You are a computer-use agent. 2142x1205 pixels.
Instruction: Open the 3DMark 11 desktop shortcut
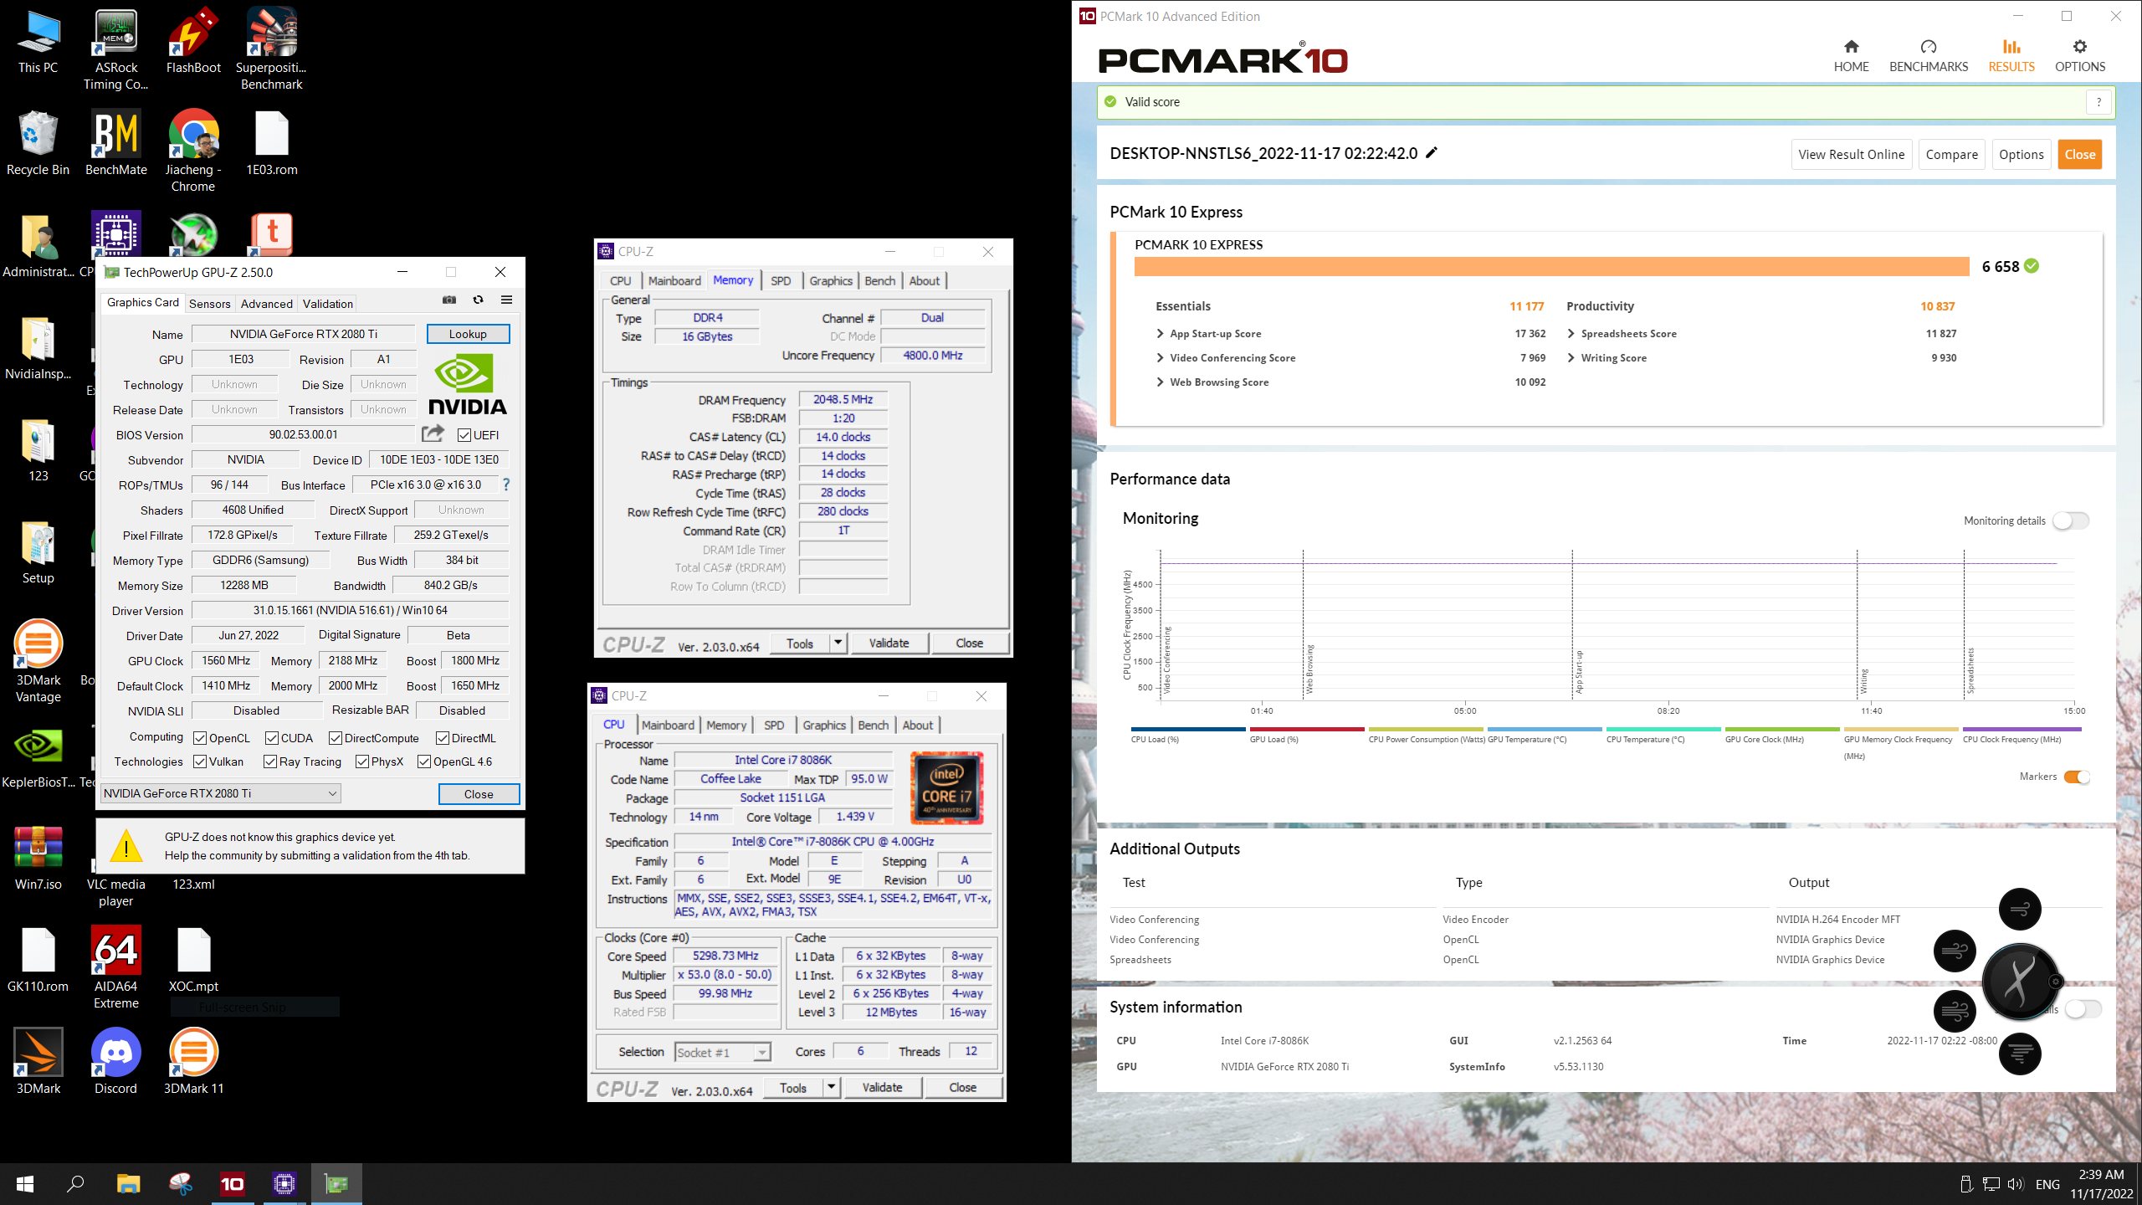pos(193,1061)
